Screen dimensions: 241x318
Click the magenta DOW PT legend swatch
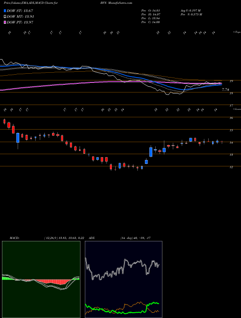(x=5, y=22)
